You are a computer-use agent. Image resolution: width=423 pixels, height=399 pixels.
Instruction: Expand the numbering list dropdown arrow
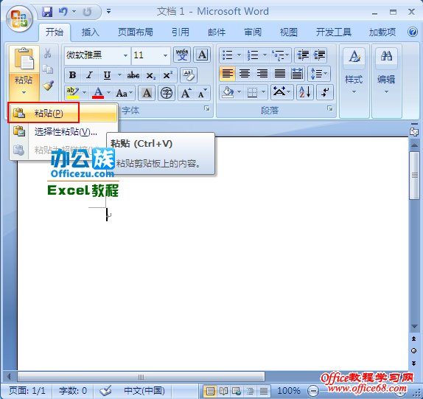click(x=265, y=55)
